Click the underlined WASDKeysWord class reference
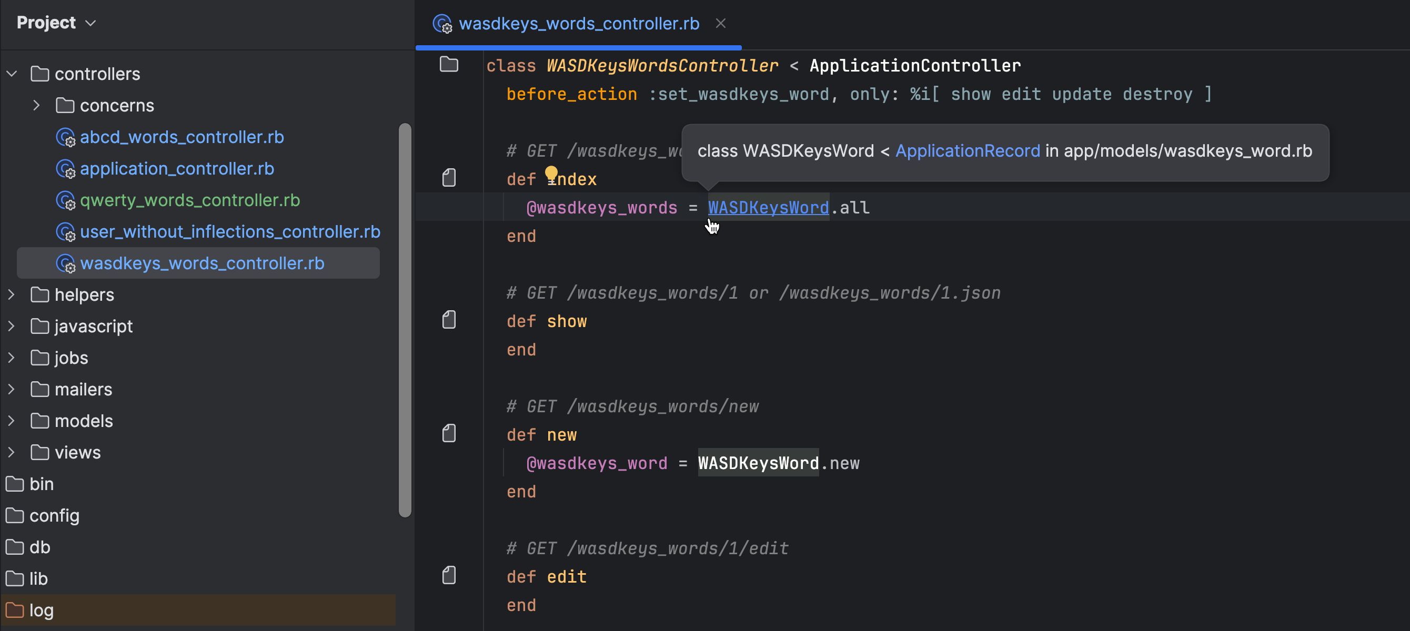 [768, 207]
